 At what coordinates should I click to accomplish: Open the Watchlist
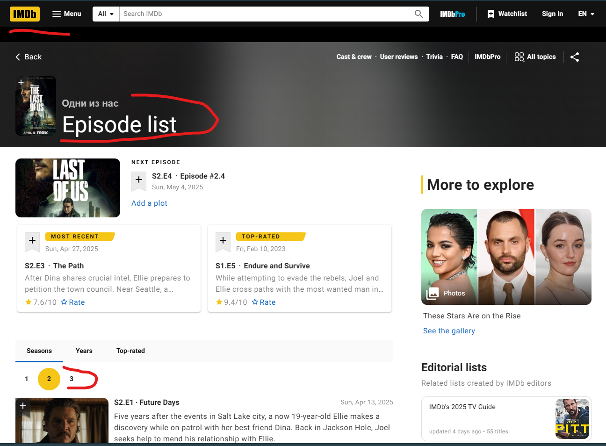point(507,14)
